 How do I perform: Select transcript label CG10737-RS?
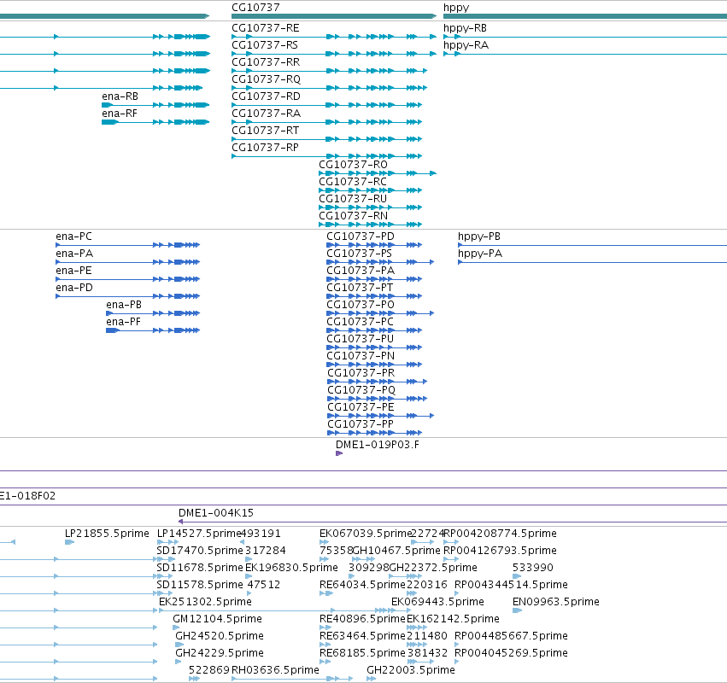point(265,45)
